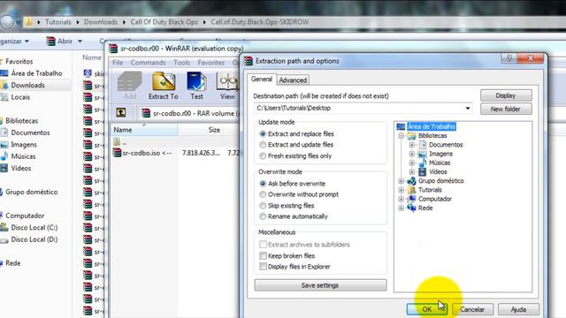The image size is (566, 318).
Task: Click Vídeos icon in dialog tree
Action: 423,171
